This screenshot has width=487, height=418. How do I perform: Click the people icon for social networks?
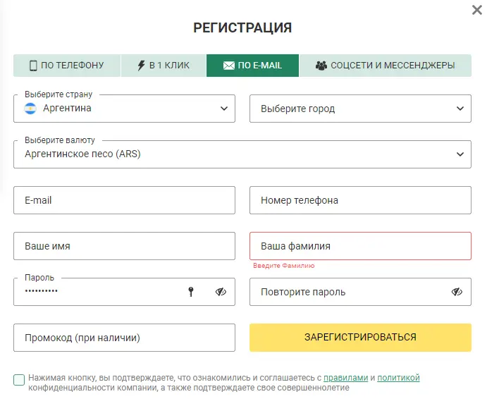click(321, 66)
